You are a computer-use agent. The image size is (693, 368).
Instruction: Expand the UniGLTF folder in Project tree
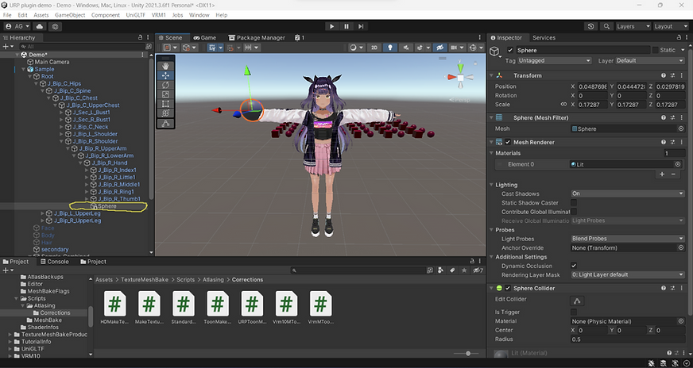coord(10,349)
